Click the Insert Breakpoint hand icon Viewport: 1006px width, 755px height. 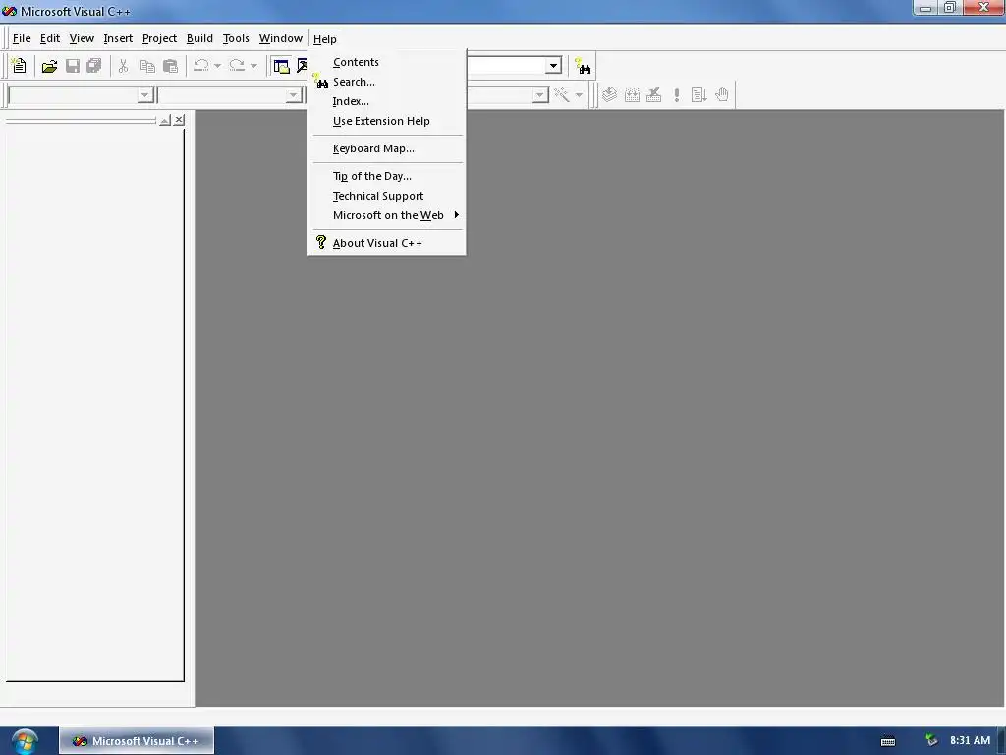point(722,95)
